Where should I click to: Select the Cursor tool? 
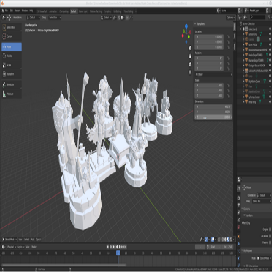click(12, 36)
